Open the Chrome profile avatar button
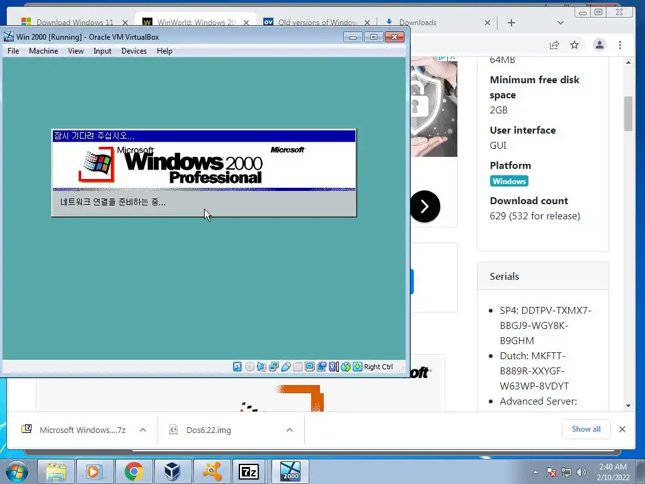This screenshot has height=484, width=645. [600, 45]
